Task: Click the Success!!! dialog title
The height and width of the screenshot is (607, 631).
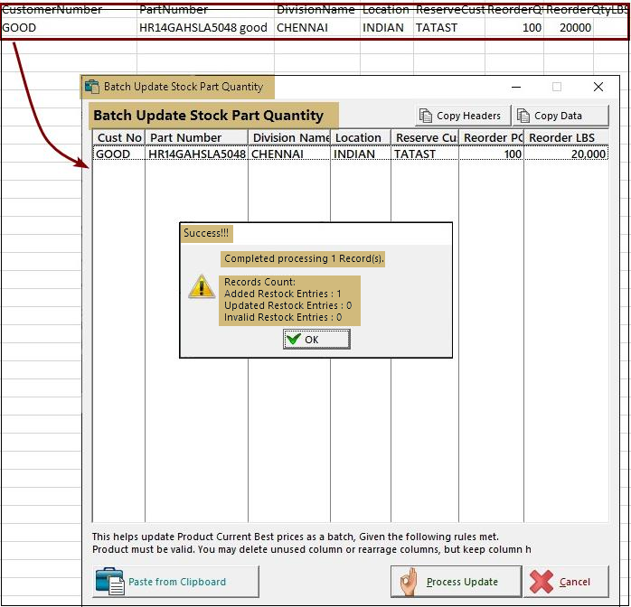Action: tap(206, 233)
